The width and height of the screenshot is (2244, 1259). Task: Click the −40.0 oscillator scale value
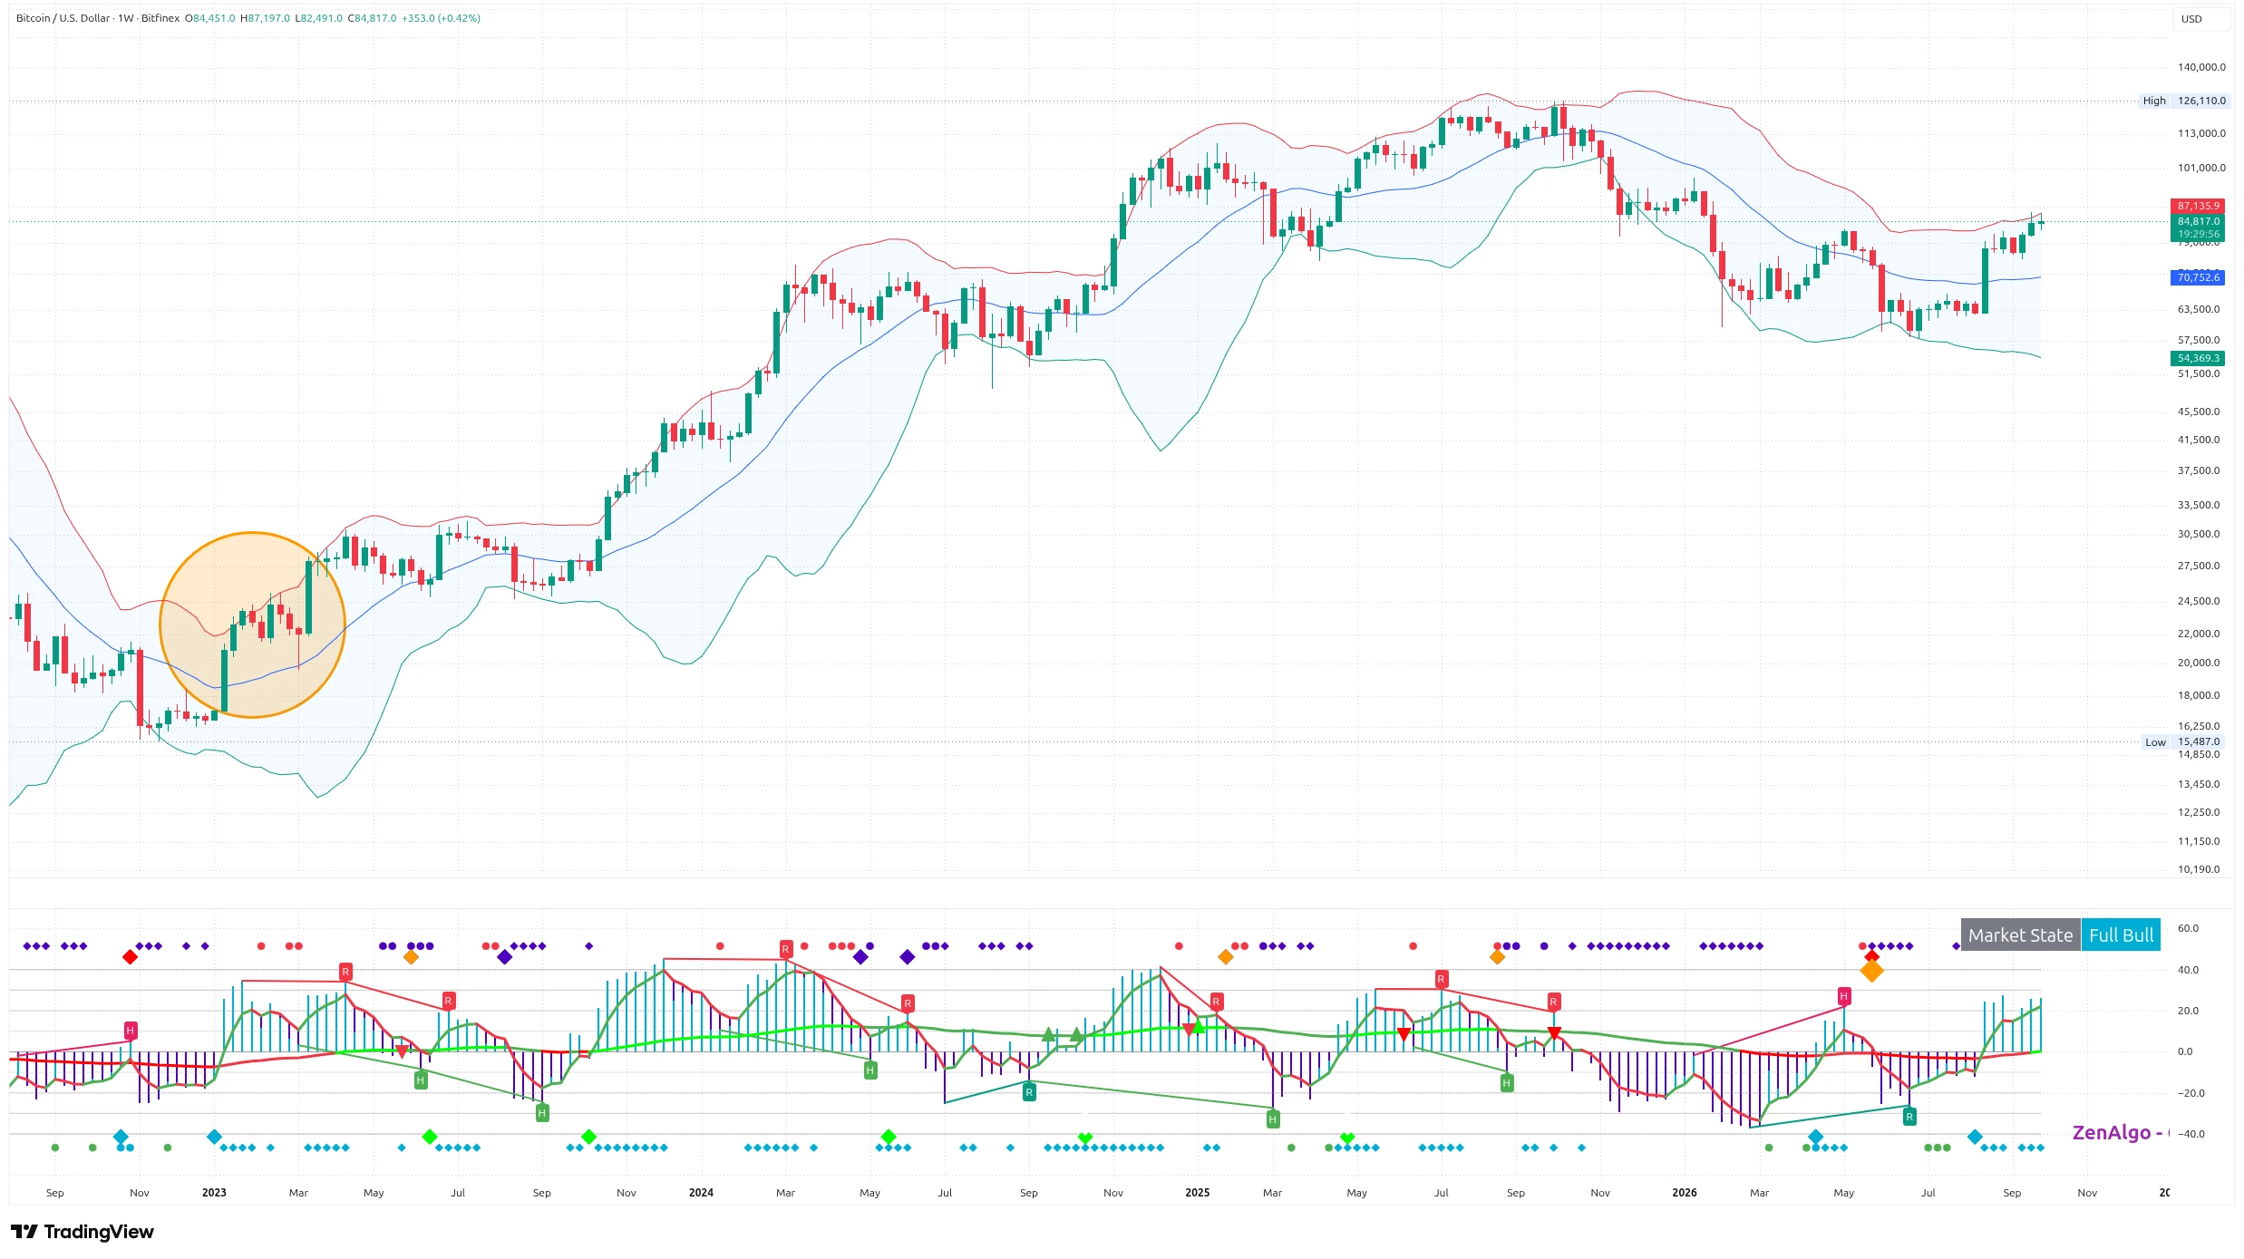[2191, 1134]
